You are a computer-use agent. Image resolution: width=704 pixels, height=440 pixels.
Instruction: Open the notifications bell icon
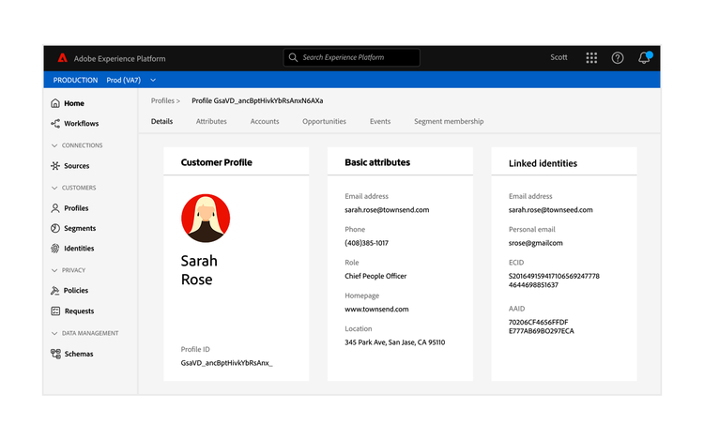click(645, 57)
